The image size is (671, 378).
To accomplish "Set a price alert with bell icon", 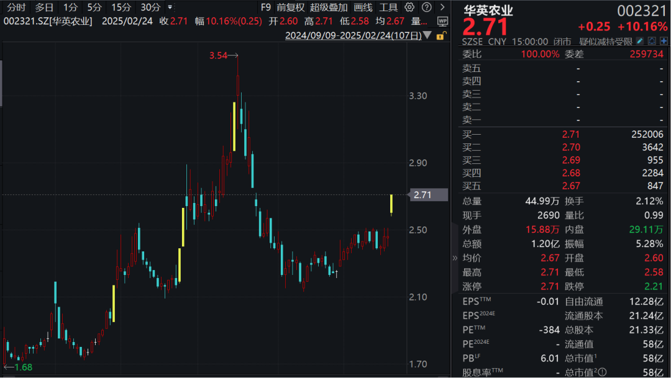I will point(652,42).
